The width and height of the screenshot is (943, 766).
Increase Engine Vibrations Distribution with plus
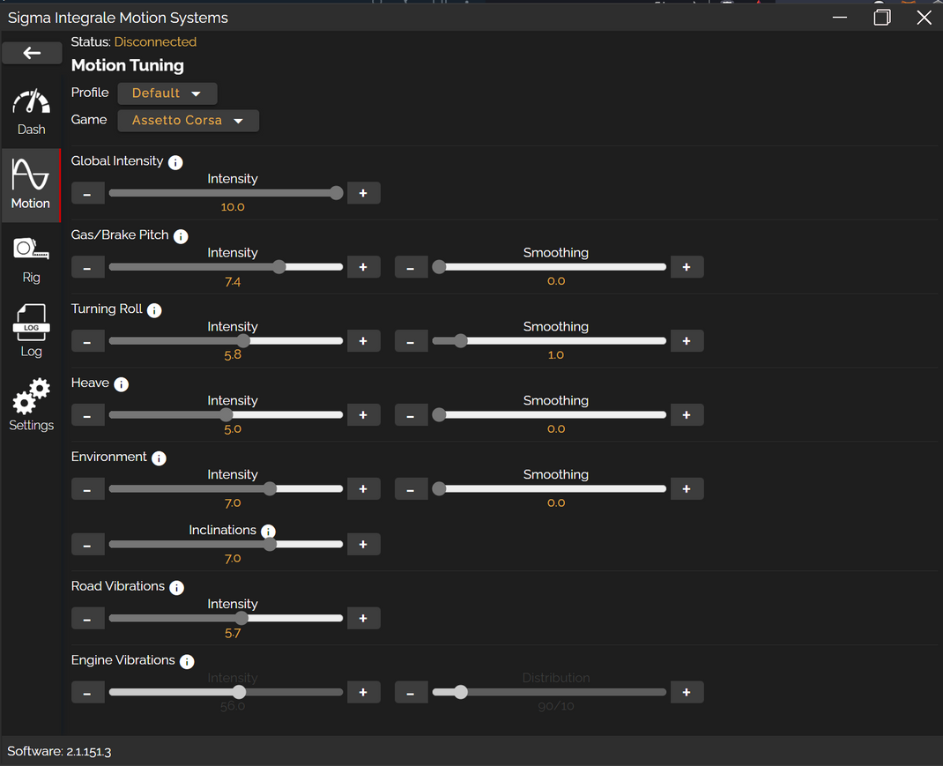tap(687, 693)
